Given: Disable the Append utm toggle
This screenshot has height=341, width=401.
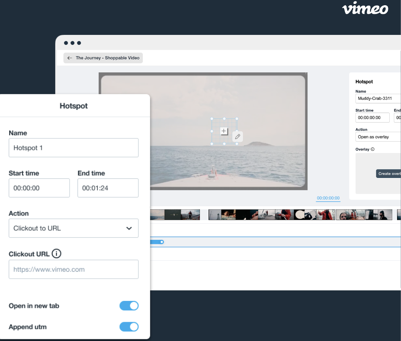Looking at the screenshot, I should (129, 327).
